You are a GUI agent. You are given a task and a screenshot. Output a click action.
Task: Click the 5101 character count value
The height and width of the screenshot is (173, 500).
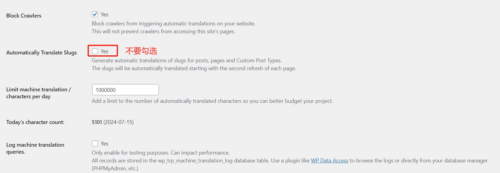pyautogui.click(x=97, y=122)
